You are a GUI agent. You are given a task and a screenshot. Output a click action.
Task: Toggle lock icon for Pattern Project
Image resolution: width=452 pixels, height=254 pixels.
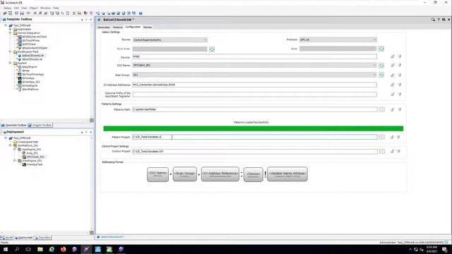pos(392,137)
